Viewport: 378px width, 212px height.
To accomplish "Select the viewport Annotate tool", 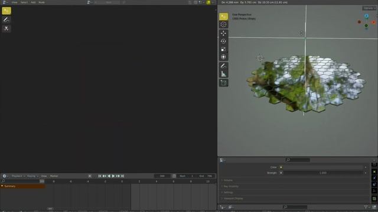I will 223,65.
